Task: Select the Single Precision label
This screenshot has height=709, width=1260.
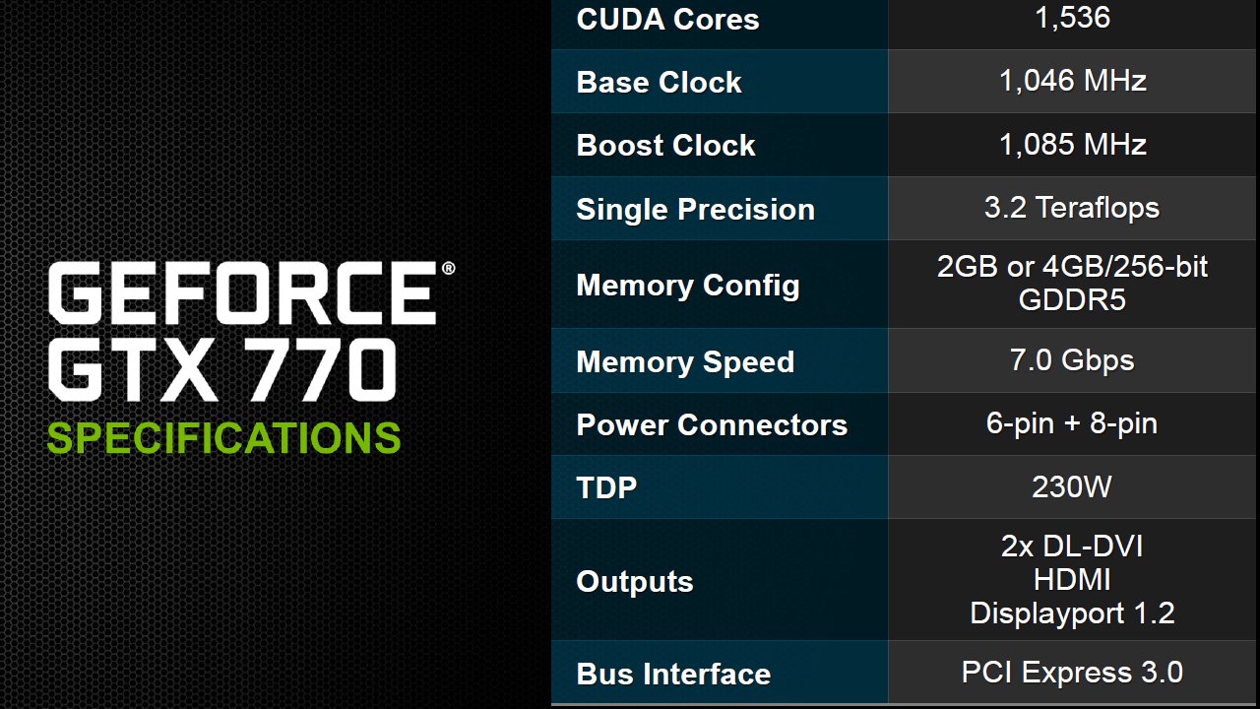Action: pos(695,209)
